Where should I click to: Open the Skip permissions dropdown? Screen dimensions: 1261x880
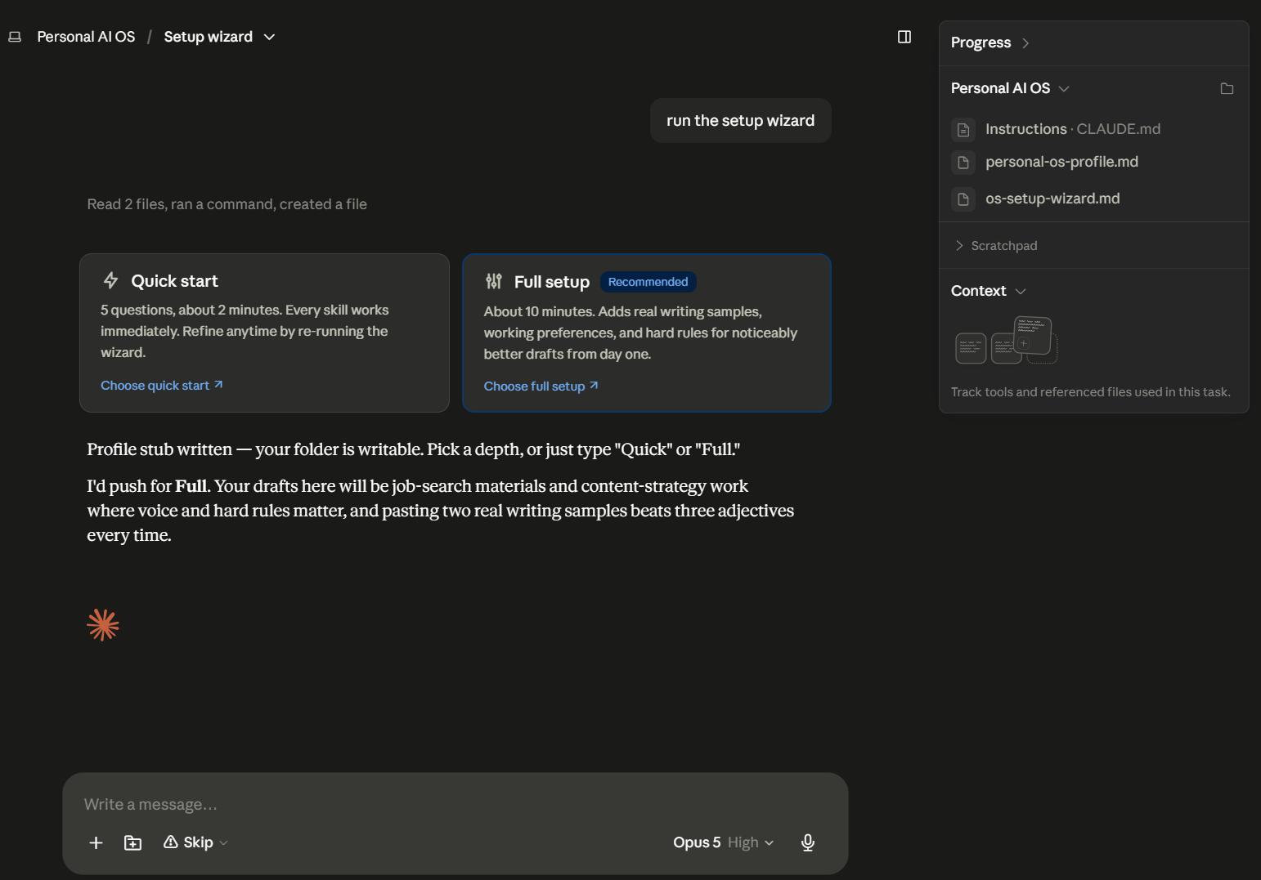click(196, 842)
